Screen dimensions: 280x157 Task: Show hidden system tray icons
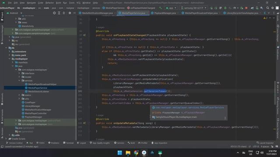(238, 153)
